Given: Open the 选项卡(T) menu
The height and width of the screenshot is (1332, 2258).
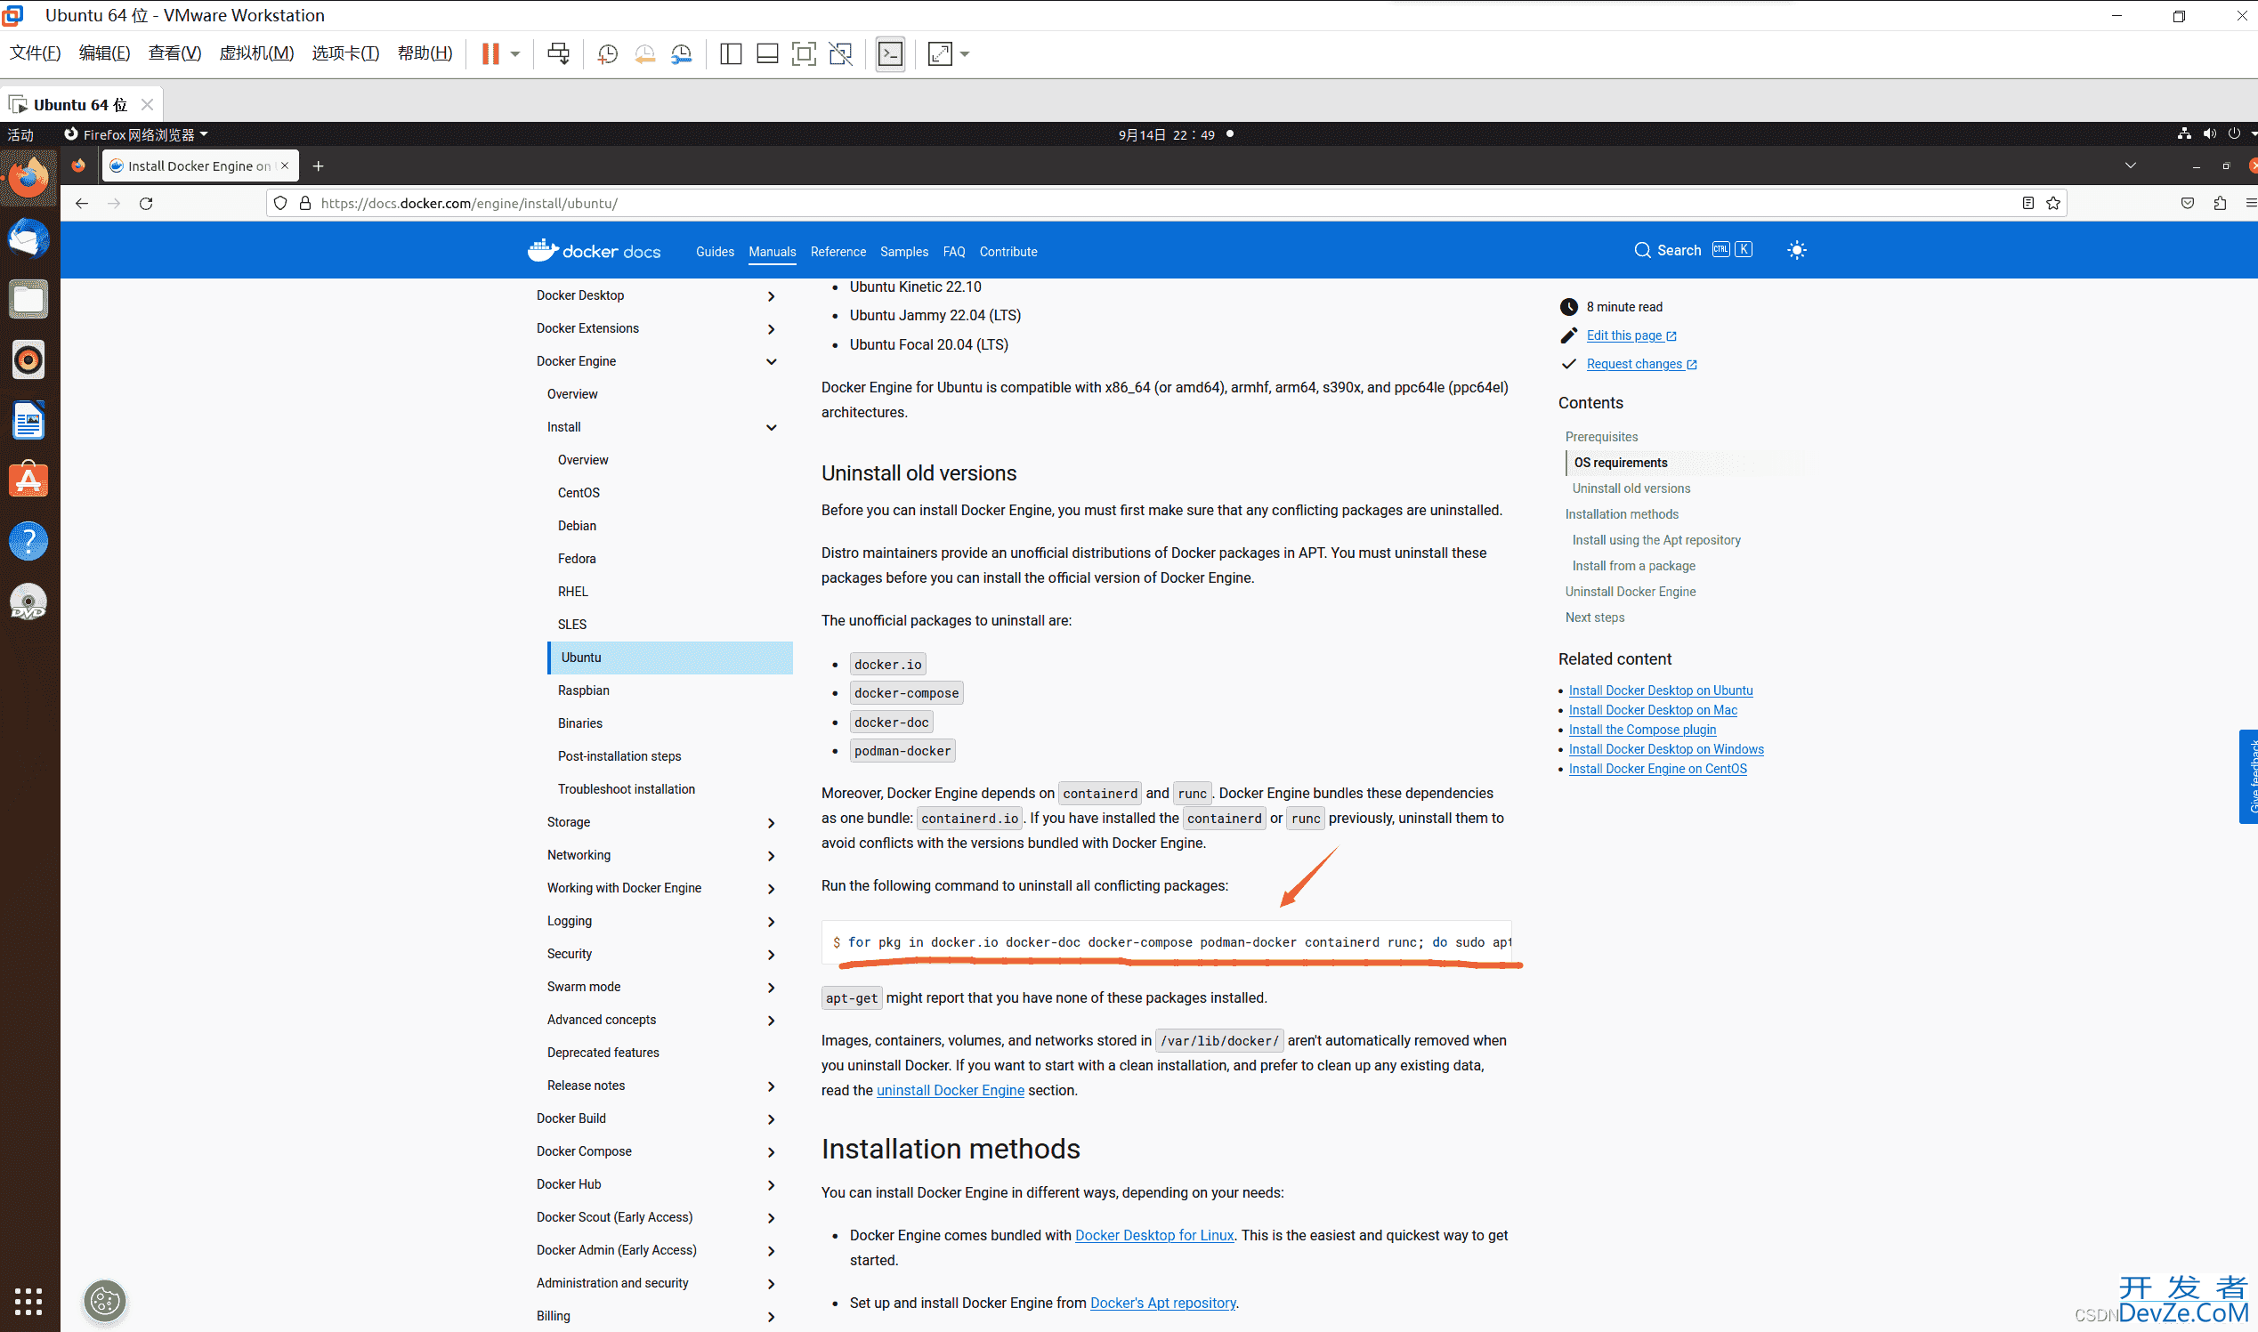Looking at the screenshot, I should (x=345, y=53).
